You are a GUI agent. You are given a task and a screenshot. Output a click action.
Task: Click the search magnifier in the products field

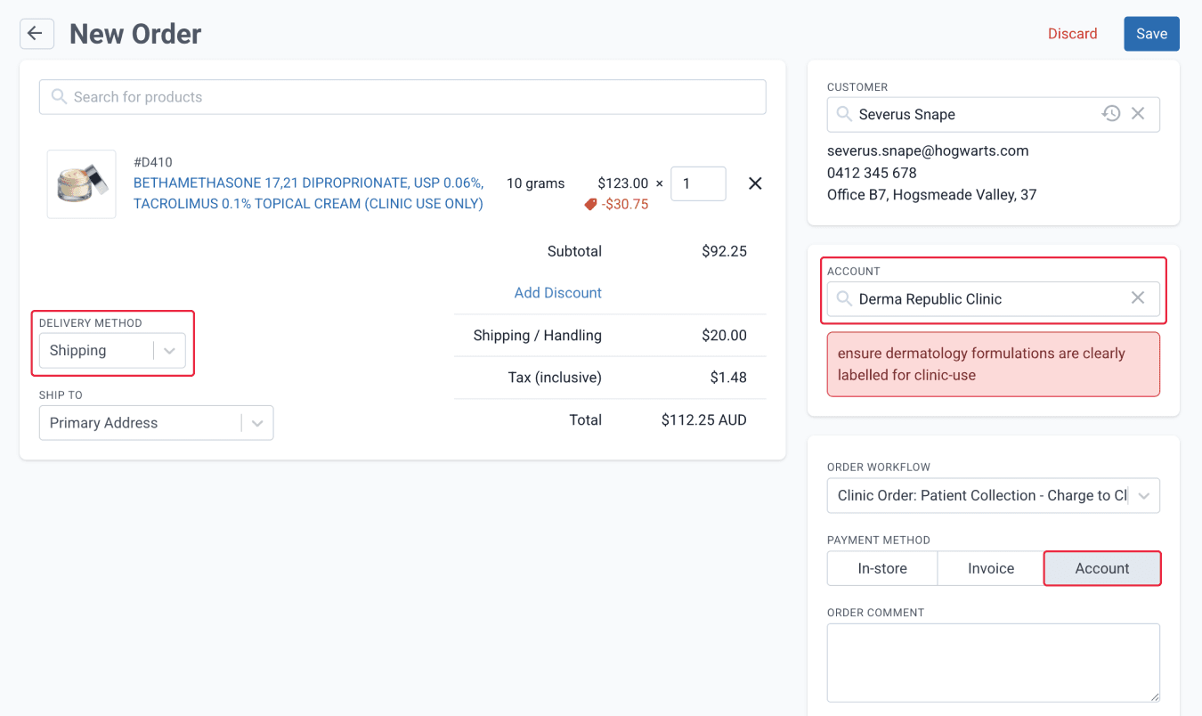click(x=59, y=97)
